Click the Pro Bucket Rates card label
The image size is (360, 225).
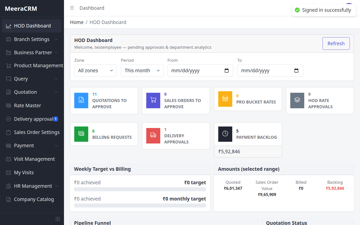pos(256,102)
